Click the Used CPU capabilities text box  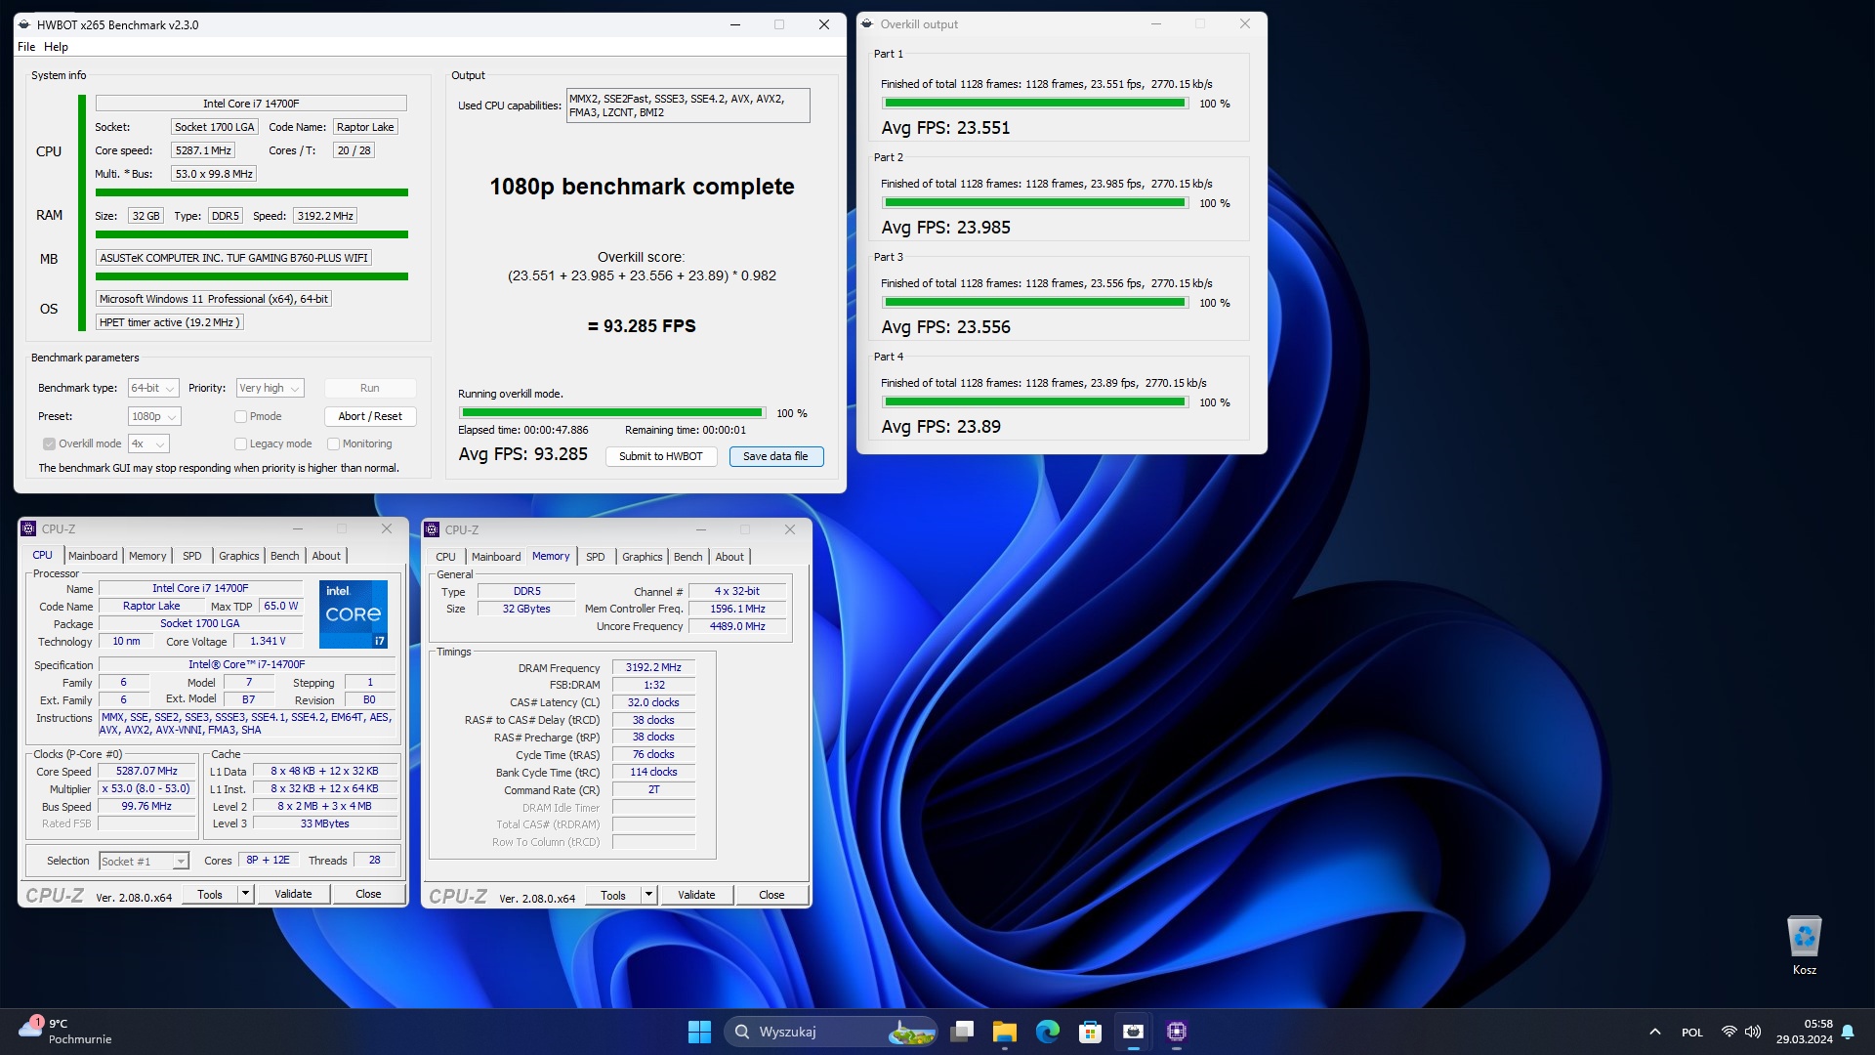click(687, 105)
